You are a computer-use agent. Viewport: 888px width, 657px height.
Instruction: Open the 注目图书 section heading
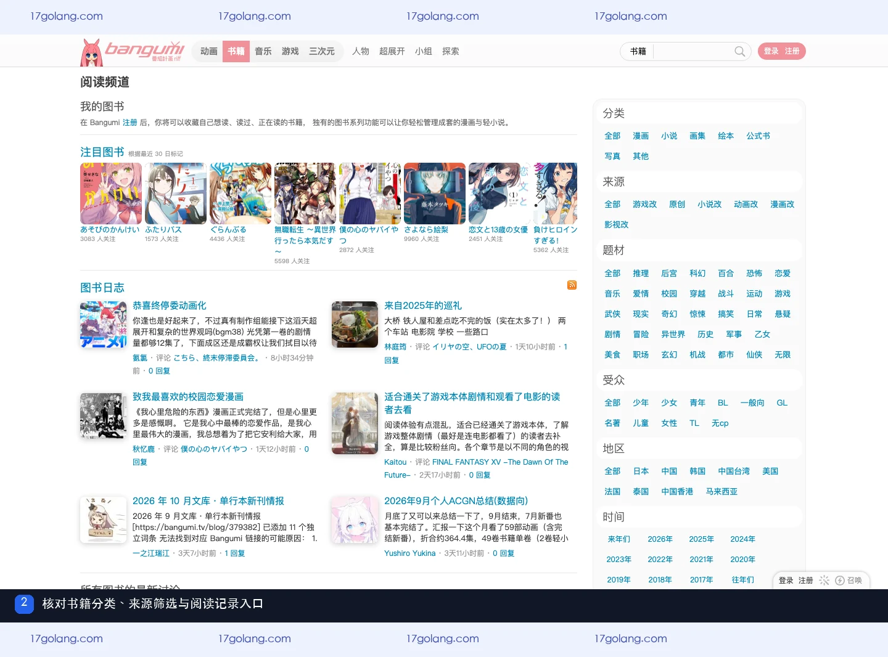102,152
